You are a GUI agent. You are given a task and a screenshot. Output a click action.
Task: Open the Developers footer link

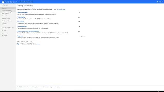point(45,87)
